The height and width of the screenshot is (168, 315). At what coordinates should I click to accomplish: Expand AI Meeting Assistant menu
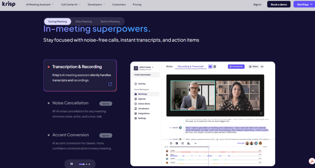point(40,4)
